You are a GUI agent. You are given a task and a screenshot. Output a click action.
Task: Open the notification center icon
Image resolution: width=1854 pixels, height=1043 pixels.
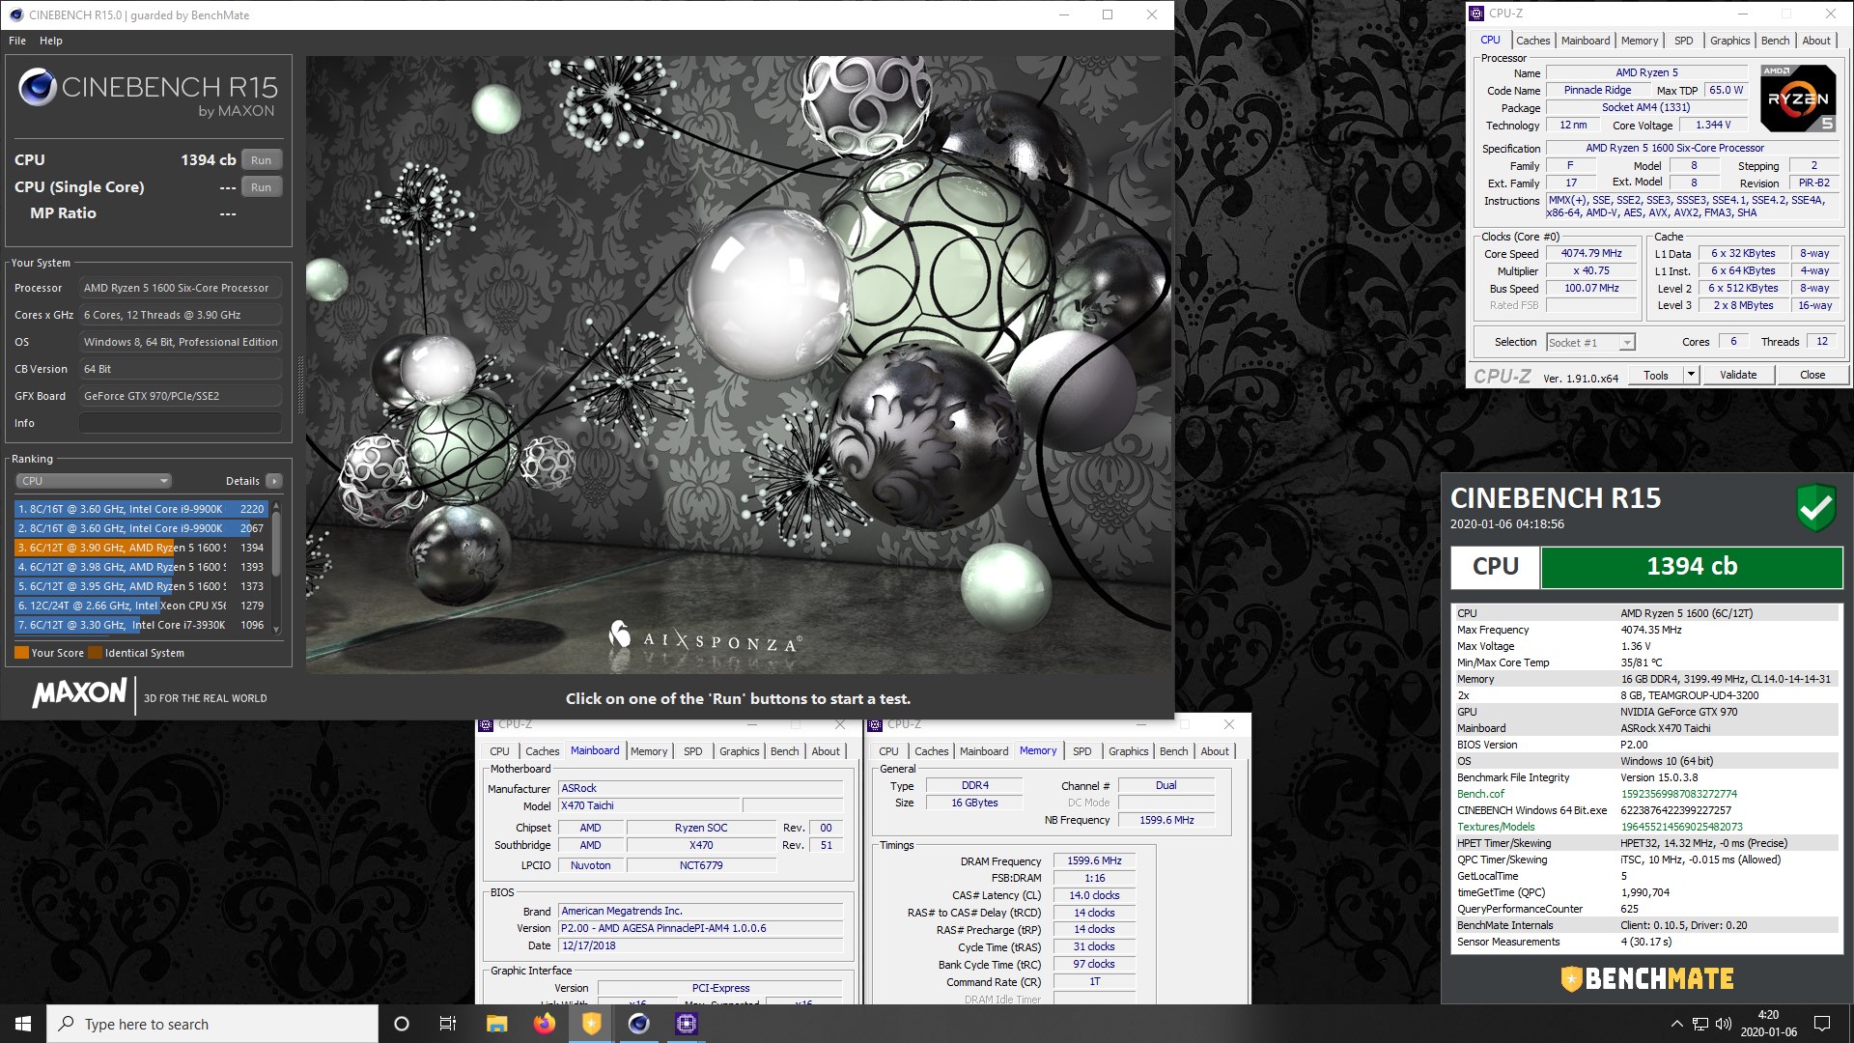1822,1024
